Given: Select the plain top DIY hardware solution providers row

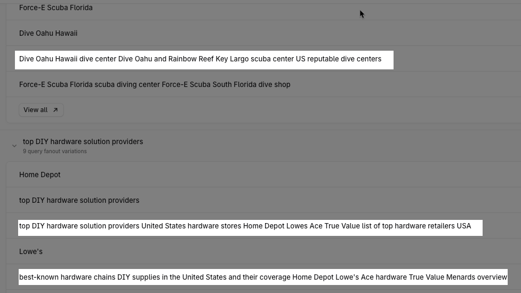Looking at the screenshot, I should click(x=79, y=200).
